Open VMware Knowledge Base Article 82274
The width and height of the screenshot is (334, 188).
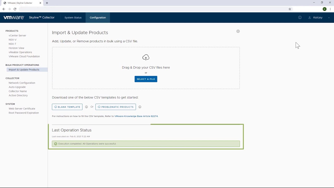click(x=136, y=116)
